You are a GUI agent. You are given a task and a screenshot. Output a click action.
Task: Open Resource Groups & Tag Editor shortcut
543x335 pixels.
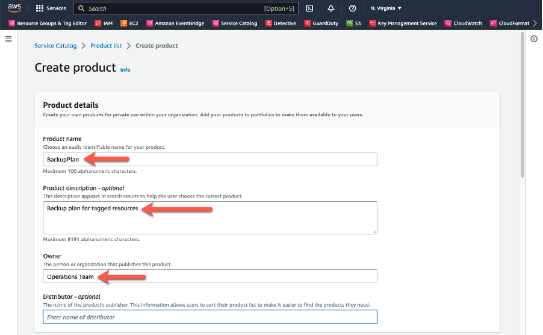pos(48,23)
